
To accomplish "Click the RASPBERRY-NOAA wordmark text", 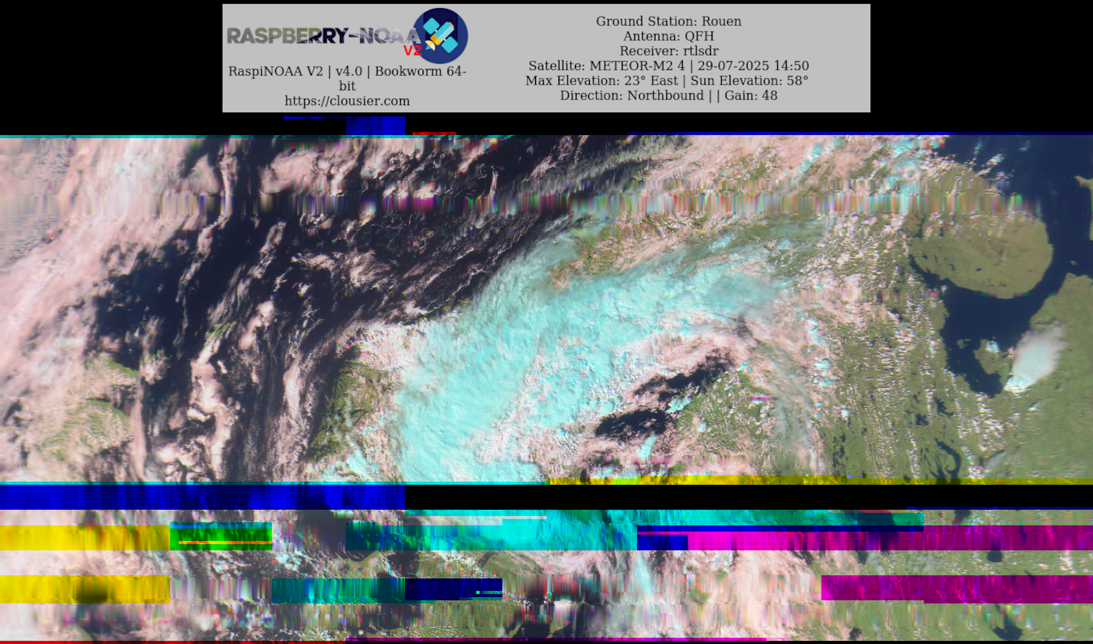I will [x=324, y=36].
